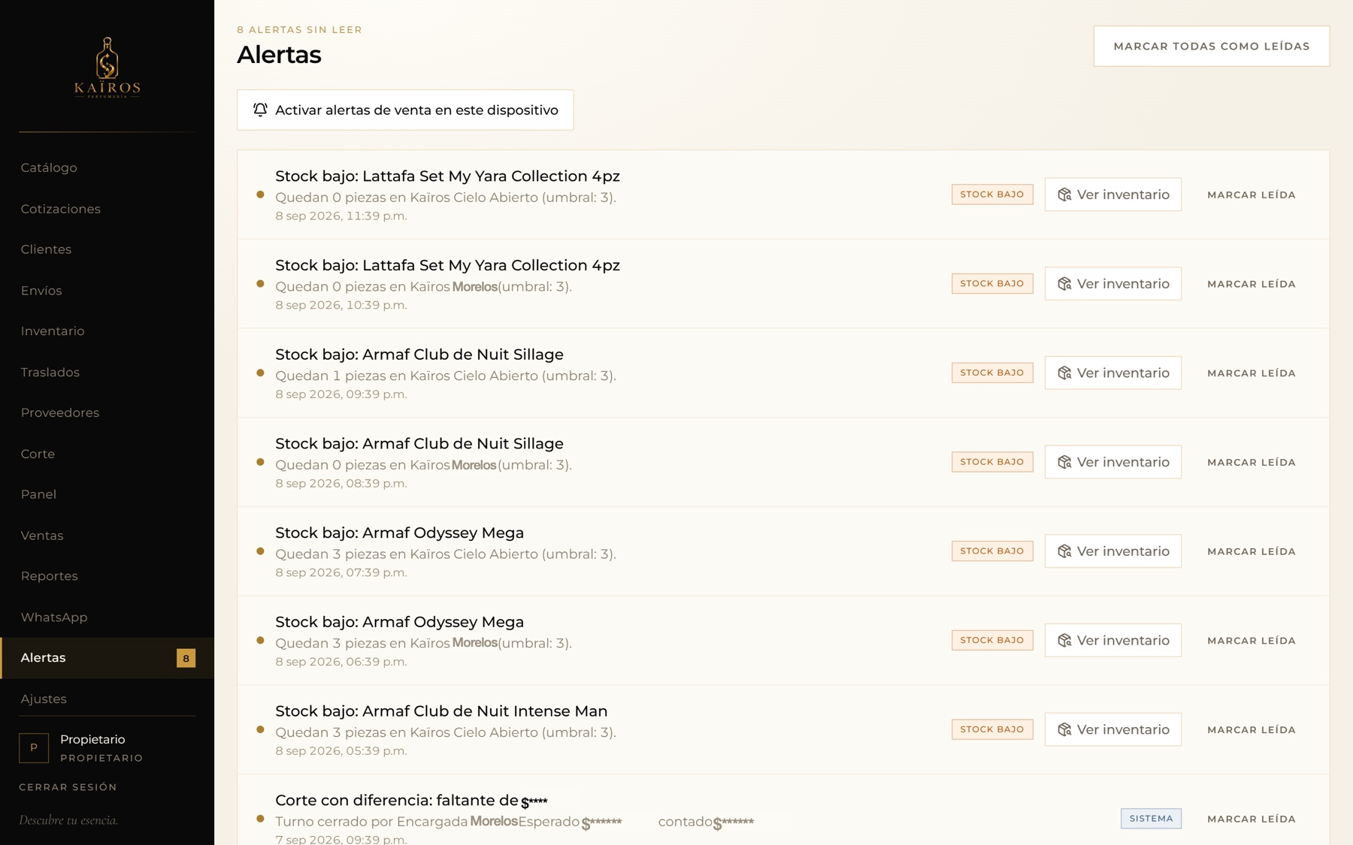Click the '8 ALERTAS SIN LEER' label
This screenshot has width=1353, height=845.
[x=299, y=30]
